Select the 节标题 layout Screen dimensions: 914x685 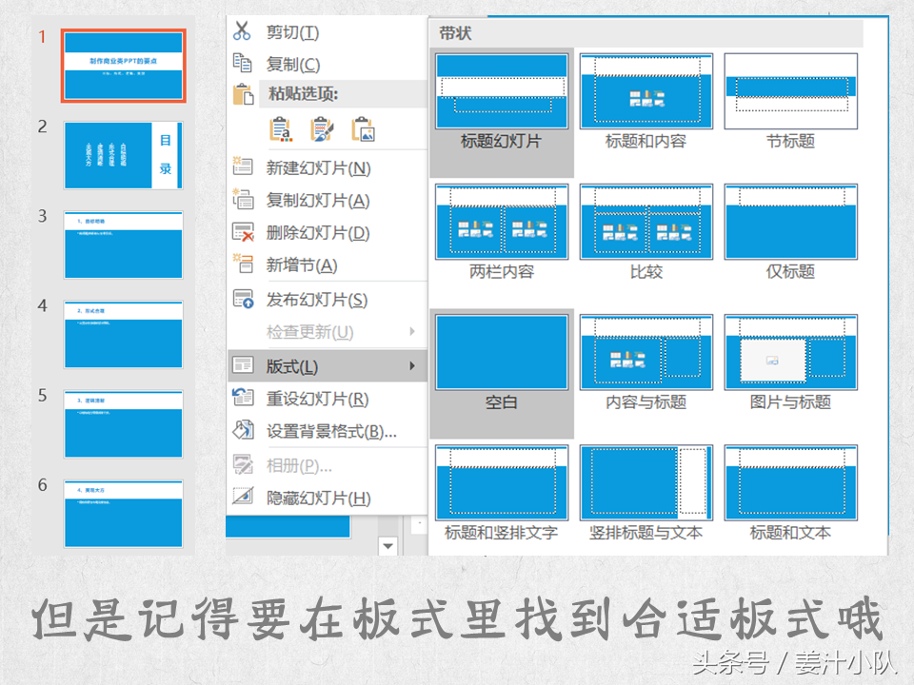coord(790,102)
